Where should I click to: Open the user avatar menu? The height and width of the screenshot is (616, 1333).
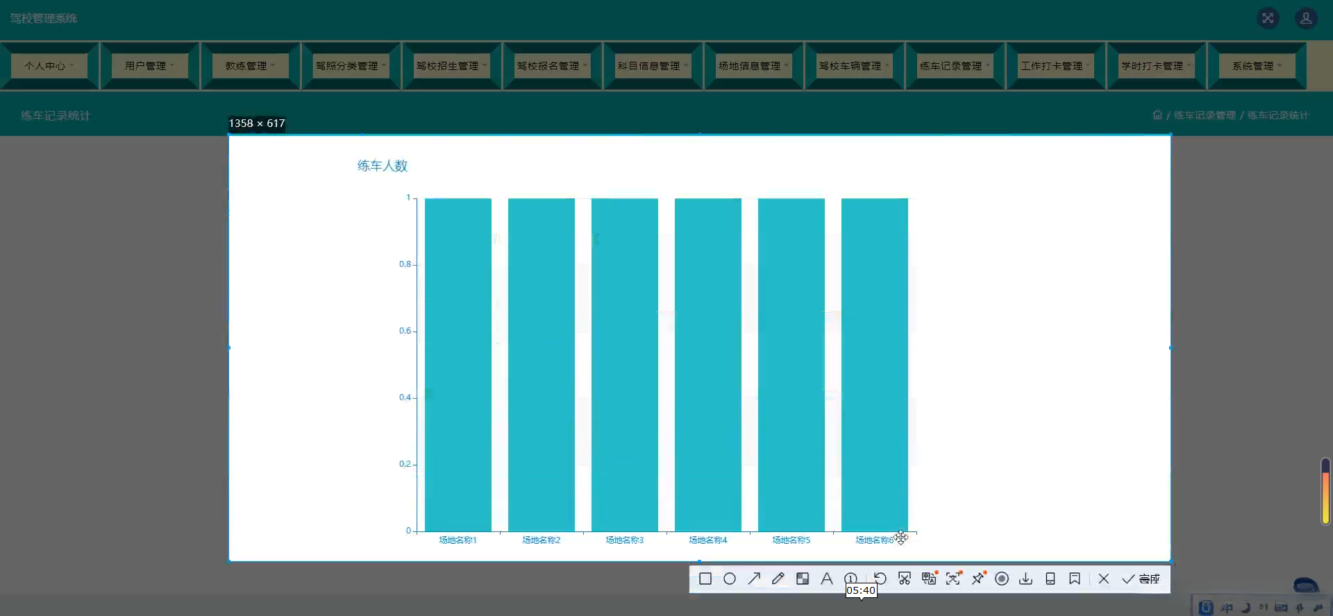coord(1306,18)
